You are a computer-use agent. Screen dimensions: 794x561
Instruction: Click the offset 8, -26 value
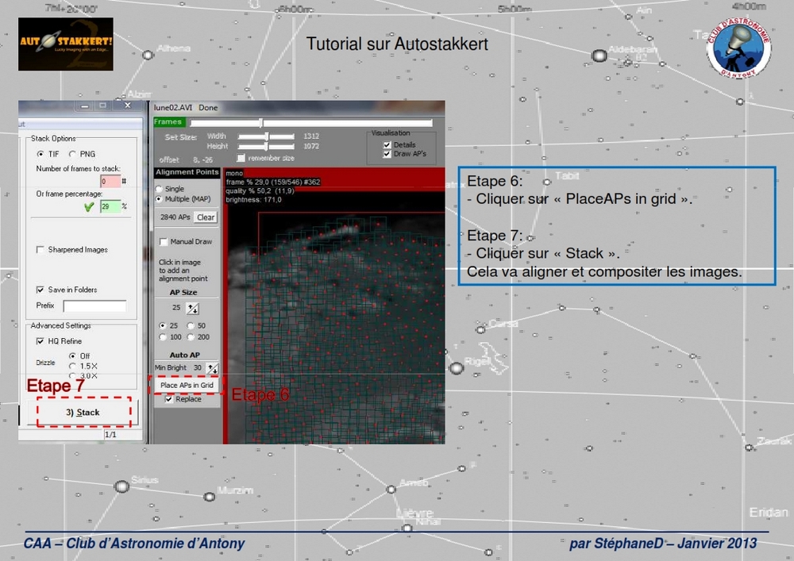click(x=202, y=159)
